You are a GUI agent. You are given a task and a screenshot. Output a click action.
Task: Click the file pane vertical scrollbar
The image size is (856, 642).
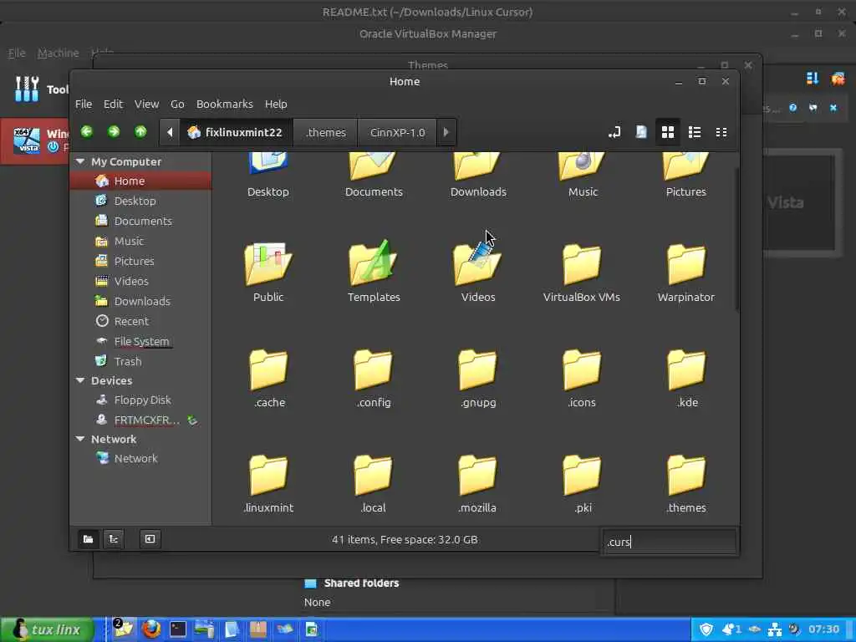tap(736, 238)
